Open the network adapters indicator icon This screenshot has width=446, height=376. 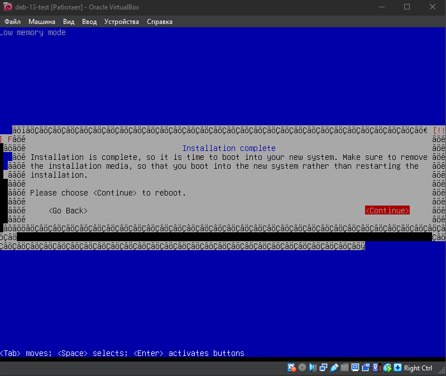point(323,368)
